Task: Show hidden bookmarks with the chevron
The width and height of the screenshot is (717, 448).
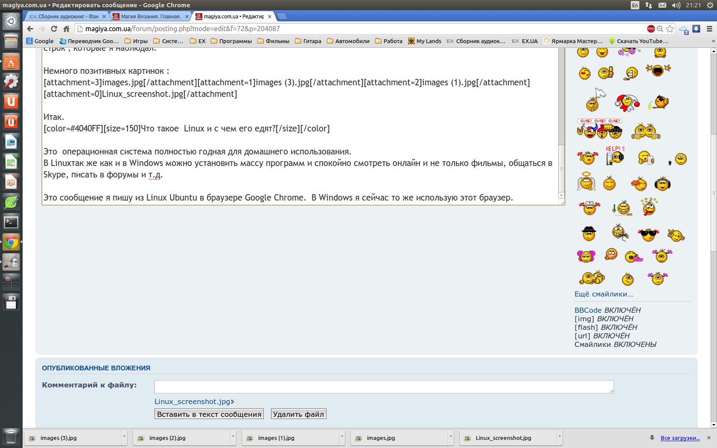Action: [x=713, y=41]
